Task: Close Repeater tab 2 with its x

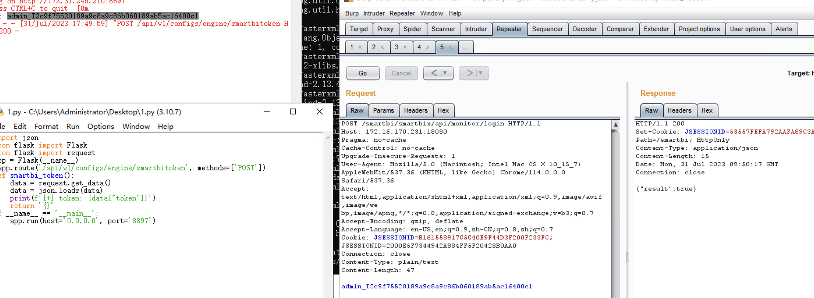Action: point(382,47)
